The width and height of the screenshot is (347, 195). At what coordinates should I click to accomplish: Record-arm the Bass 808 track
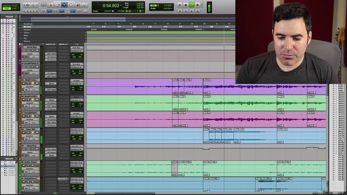point(24,132)
